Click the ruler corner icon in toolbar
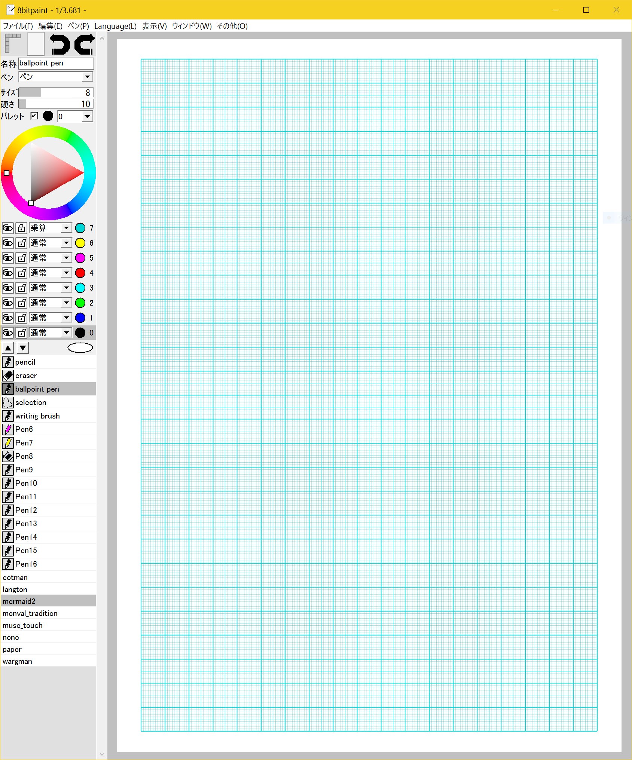The image size is (632, 760). 13,44
